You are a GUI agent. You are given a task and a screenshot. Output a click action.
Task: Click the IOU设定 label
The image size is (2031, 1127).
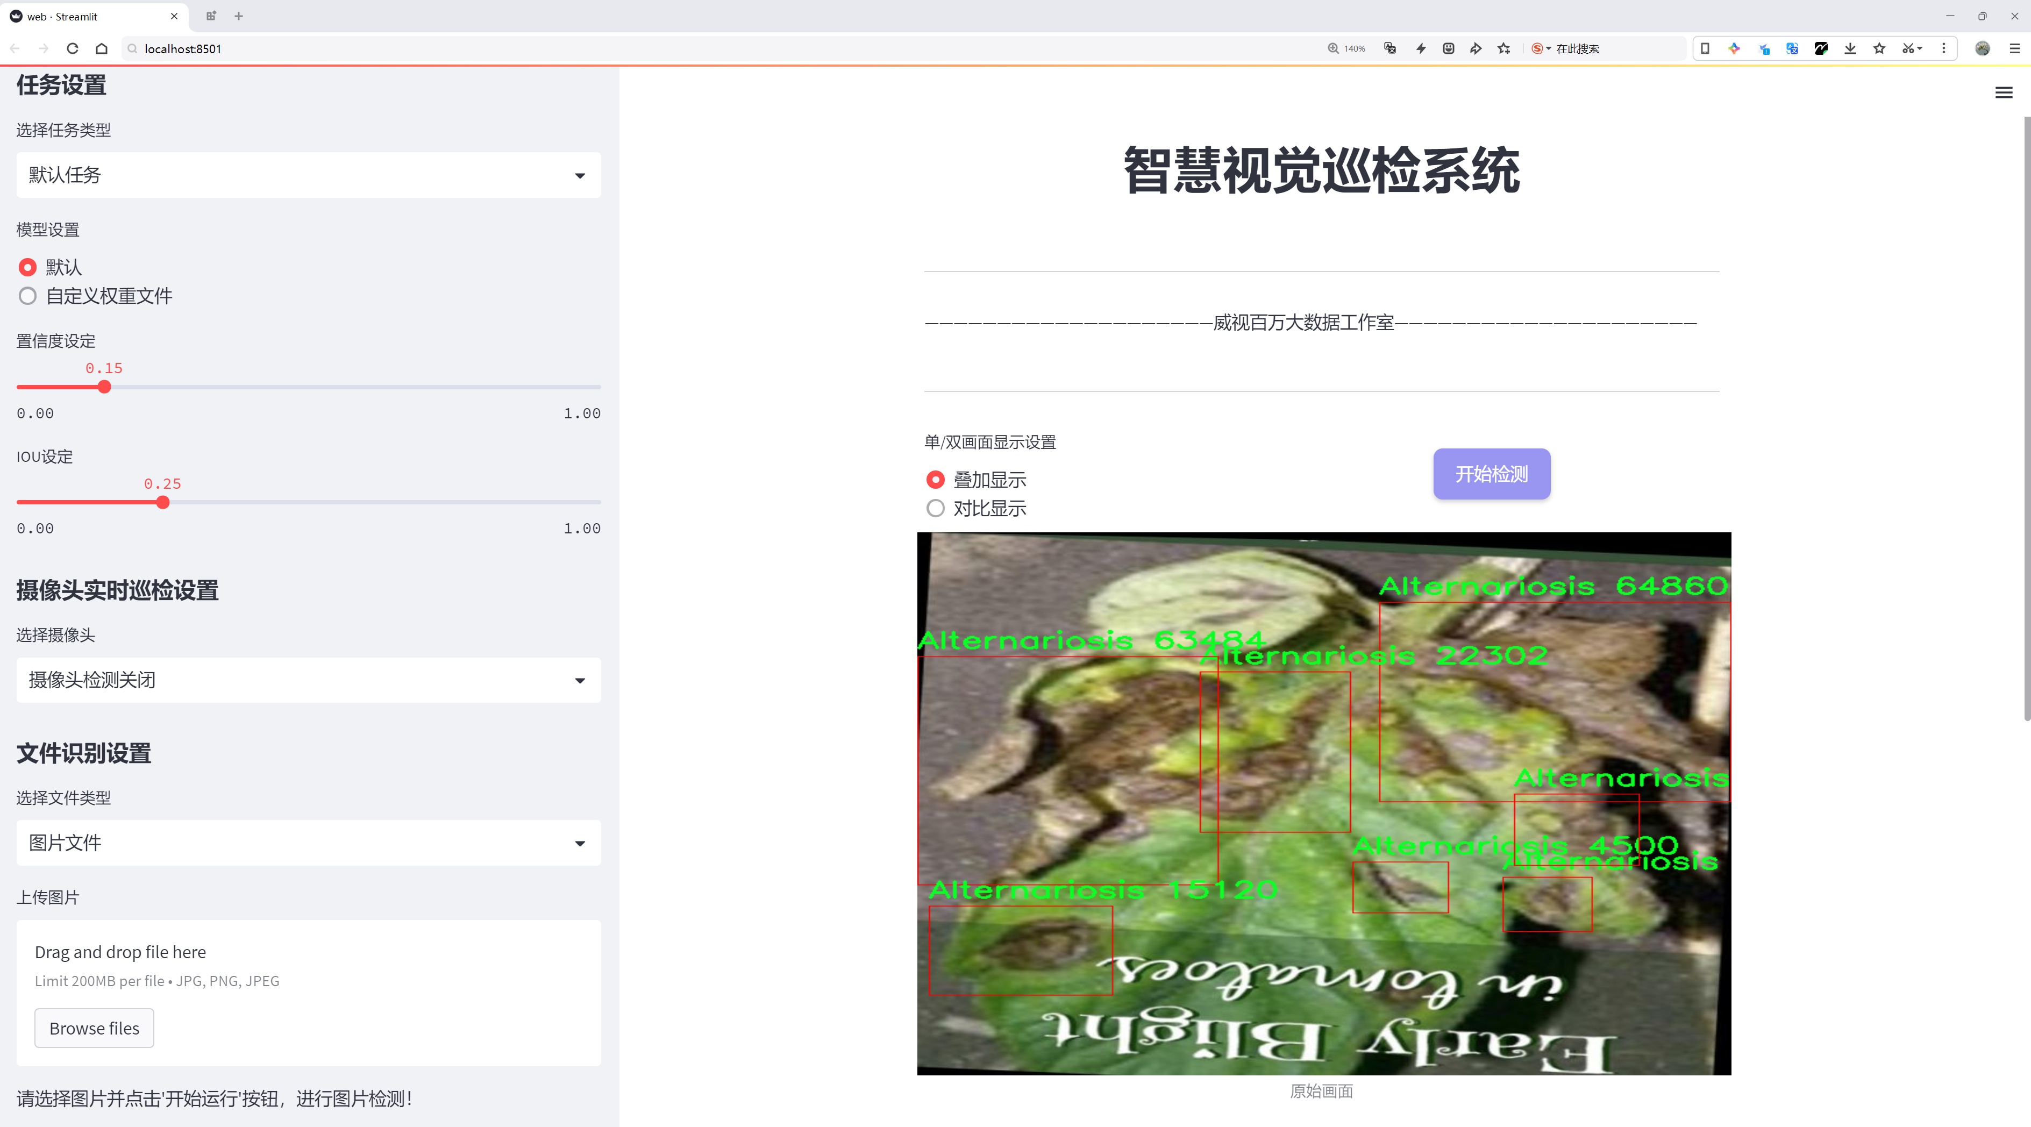coord(45,457)
